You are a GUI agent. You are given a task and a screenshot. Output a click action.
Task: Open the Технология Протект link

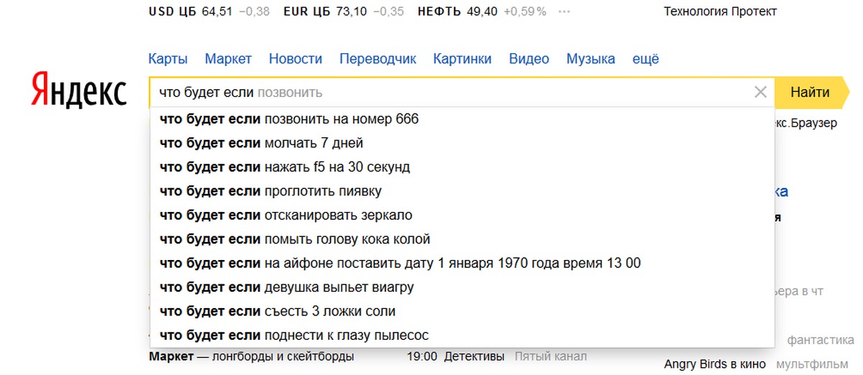click(720, 11)
